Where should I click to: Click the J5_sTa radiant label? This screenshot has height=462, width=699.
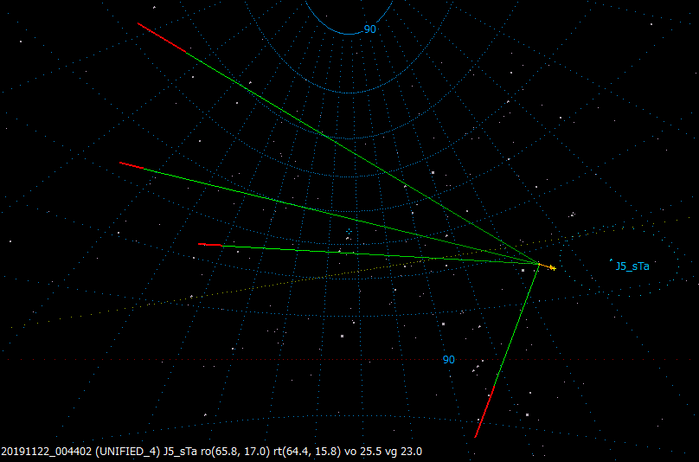tap(632, 266)
